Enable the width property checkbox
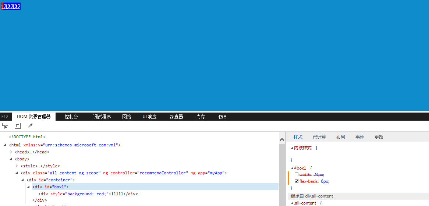Image resolution: width=429 pixels, height=206 pixels. click(296, 174)
